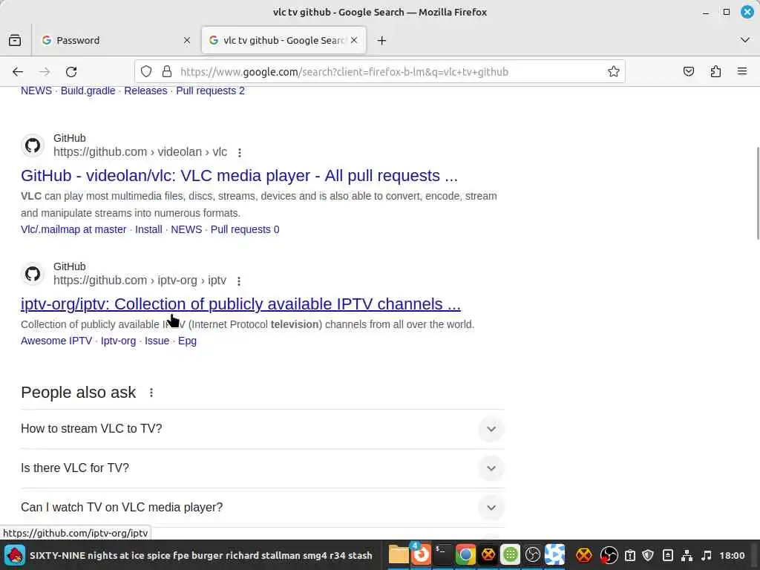The height and width of the screenshot is (570, 760).
Task: Open the iptv-org/iptv result title
Action: pyautogui.click(x=241, y=304)
